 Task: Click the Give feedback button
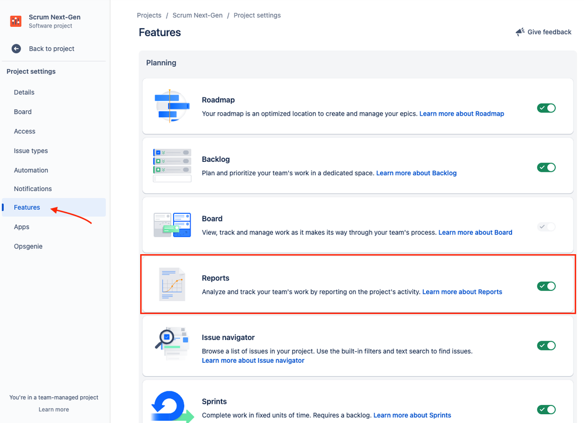coord(544,32)
